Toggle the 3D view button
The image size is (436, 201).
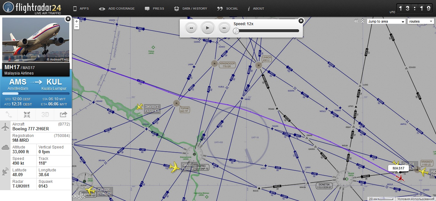tap(45, 114)
